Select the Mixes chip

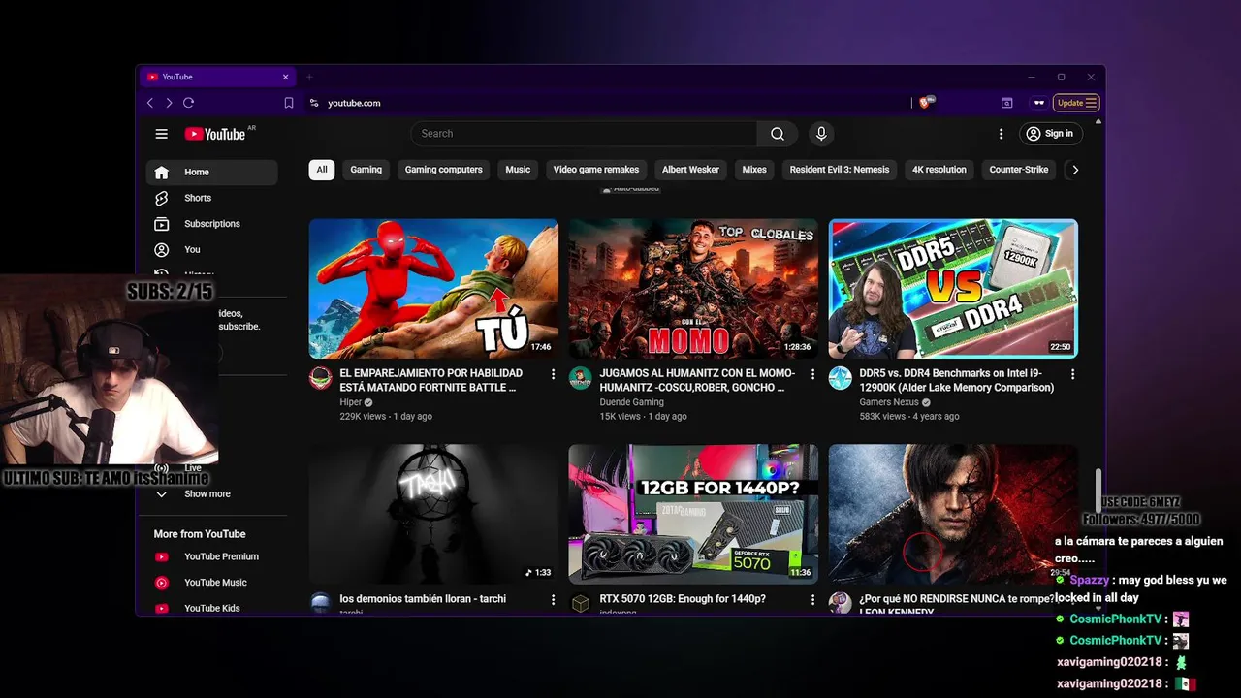(754, 170)
